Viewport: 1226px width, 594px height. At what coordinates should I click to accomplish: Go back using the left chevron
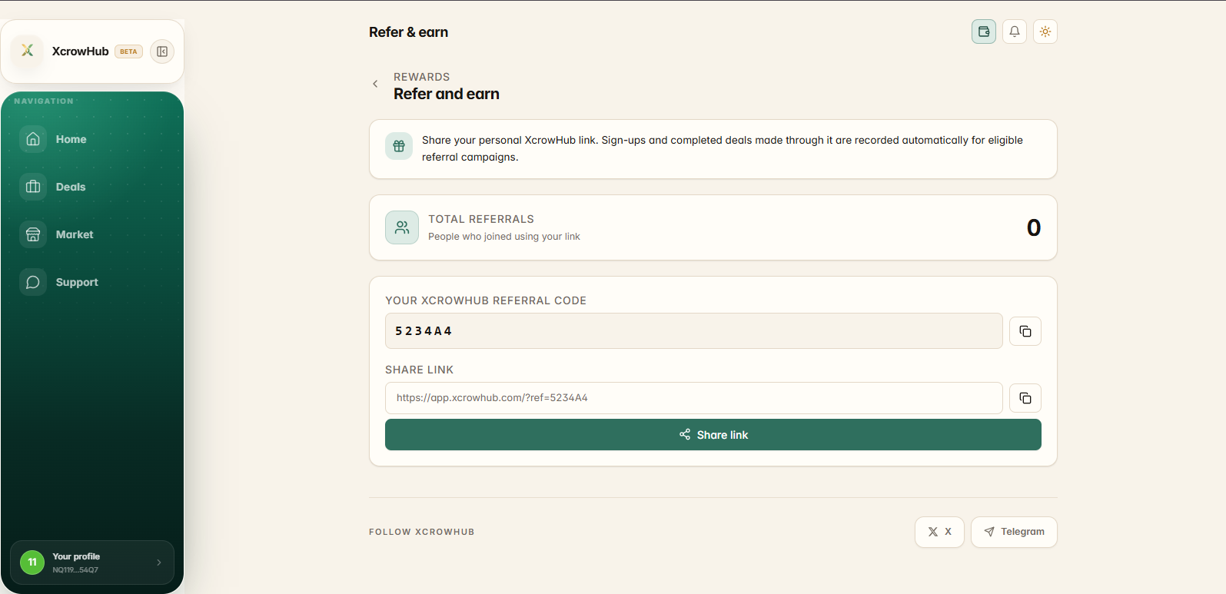375,84
